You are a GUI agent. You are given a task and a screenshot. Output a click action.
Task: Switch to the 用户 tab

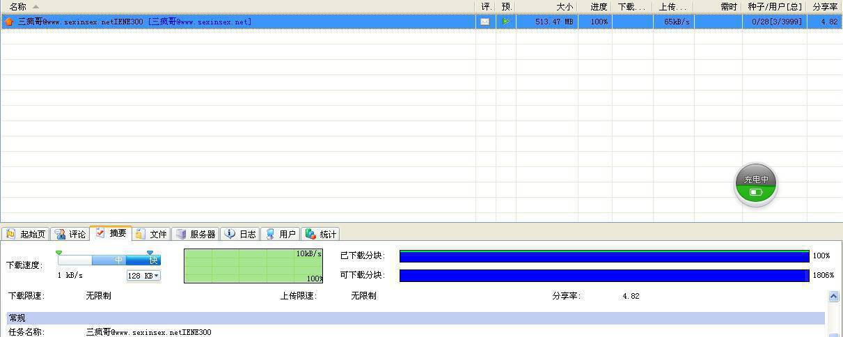click(281, 234)
